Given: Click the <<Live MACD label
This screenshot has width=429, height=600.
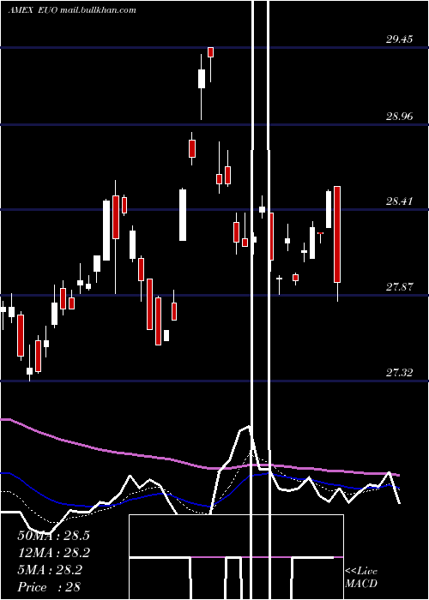Looking at the screenshot, I should [361, 577].
